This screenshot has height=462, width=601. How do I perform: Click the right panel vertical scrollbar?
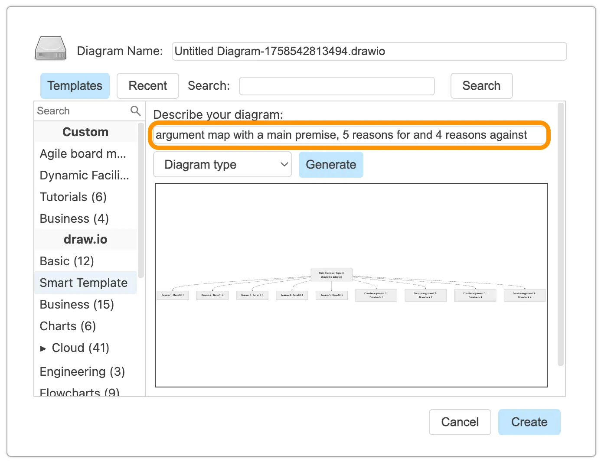560,234
